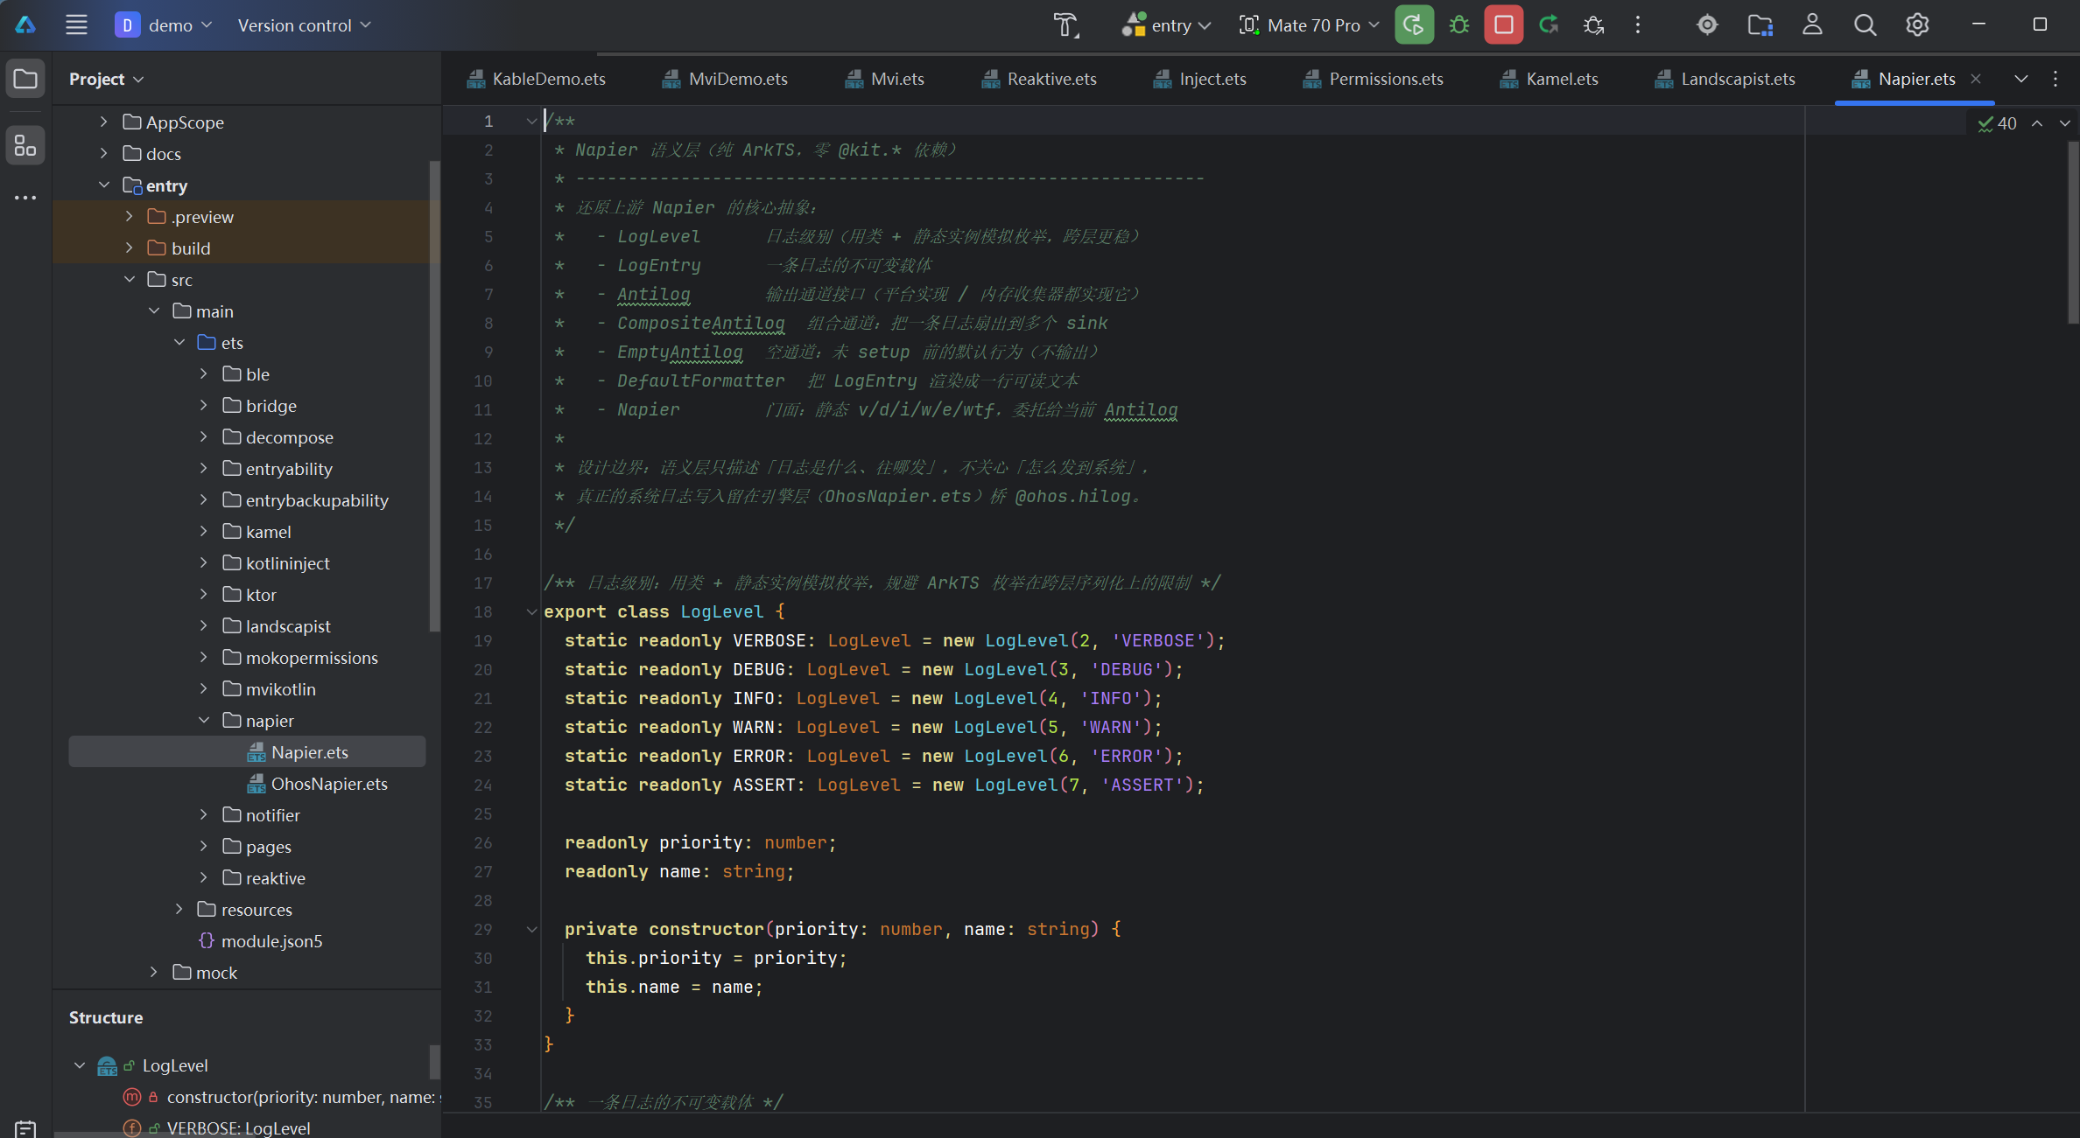Open the demo project dropdown
The image size is (2080, 1138).
coord(164,25)
